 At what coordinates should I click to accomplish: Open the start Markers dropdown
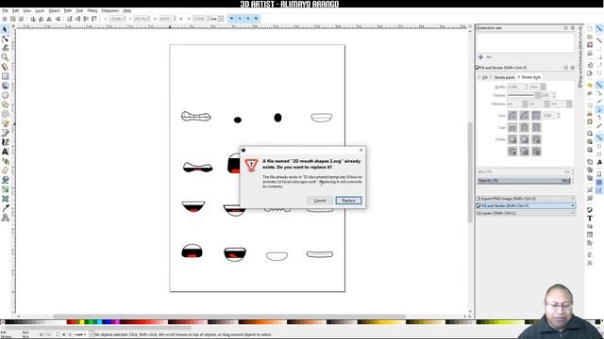coord(517,104)
